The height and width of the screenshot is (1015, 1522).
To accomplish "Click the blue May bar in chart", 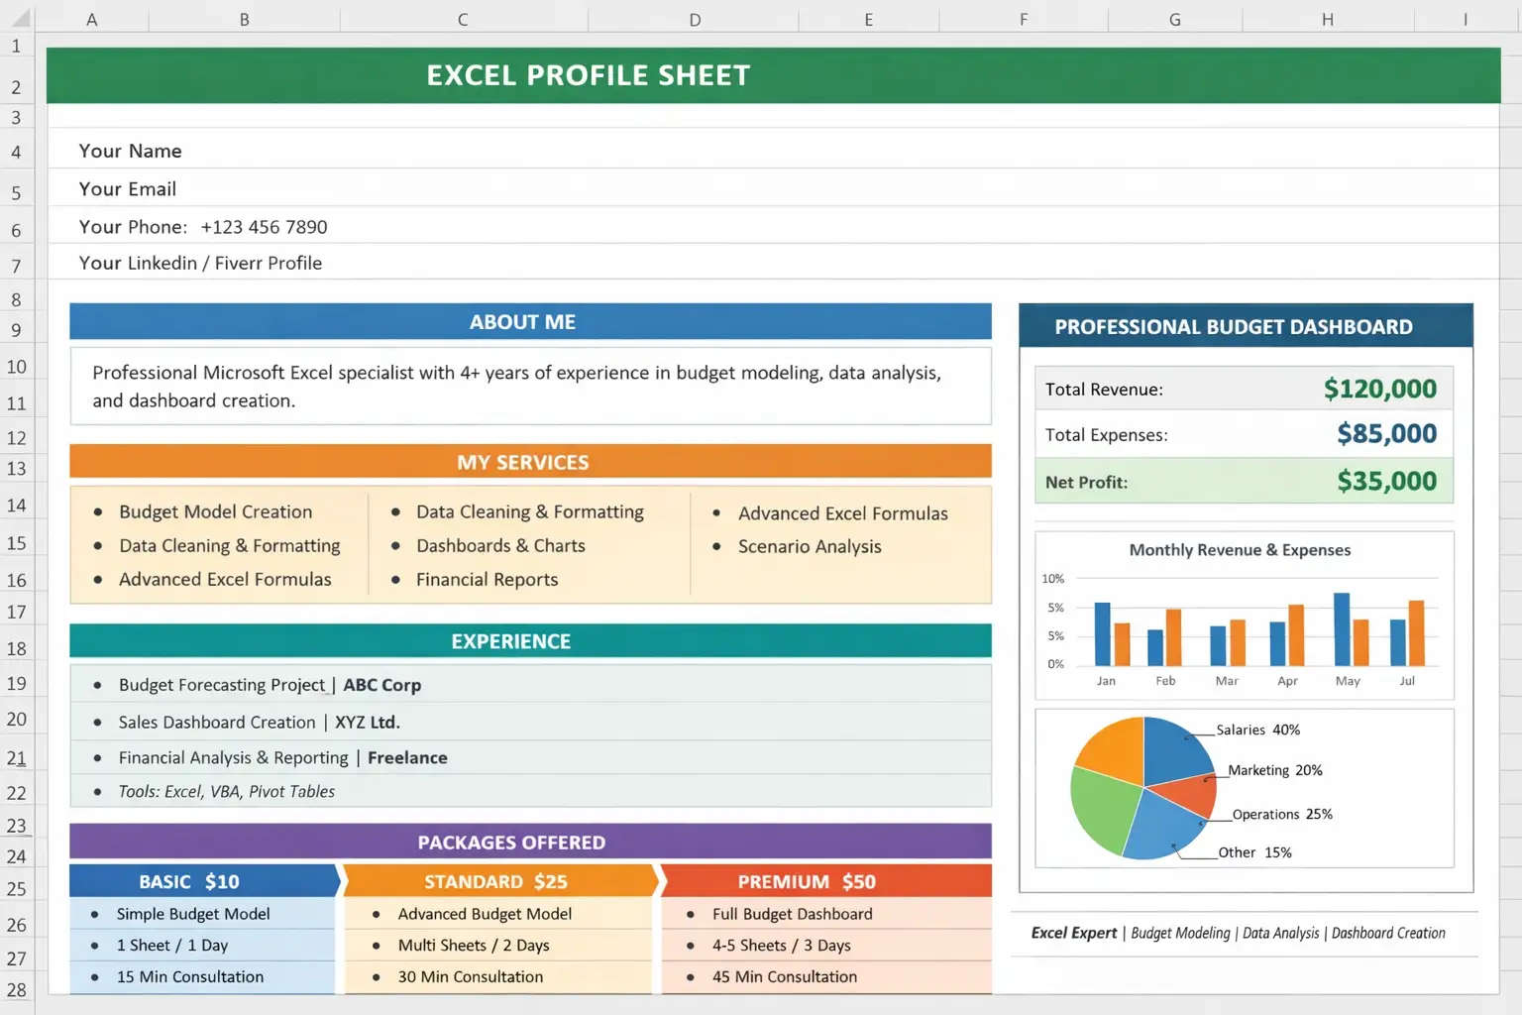I will click(1342, 628).
